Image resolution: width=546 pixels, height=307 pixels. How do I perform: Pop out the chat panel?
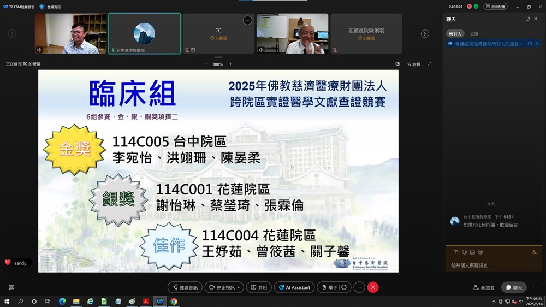[x=527, y=19]
